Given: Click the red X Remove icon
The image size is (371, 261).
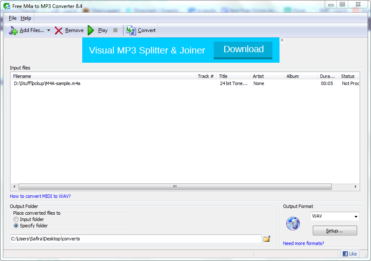Looking at the screenshot, I should (x=59, y=30).
